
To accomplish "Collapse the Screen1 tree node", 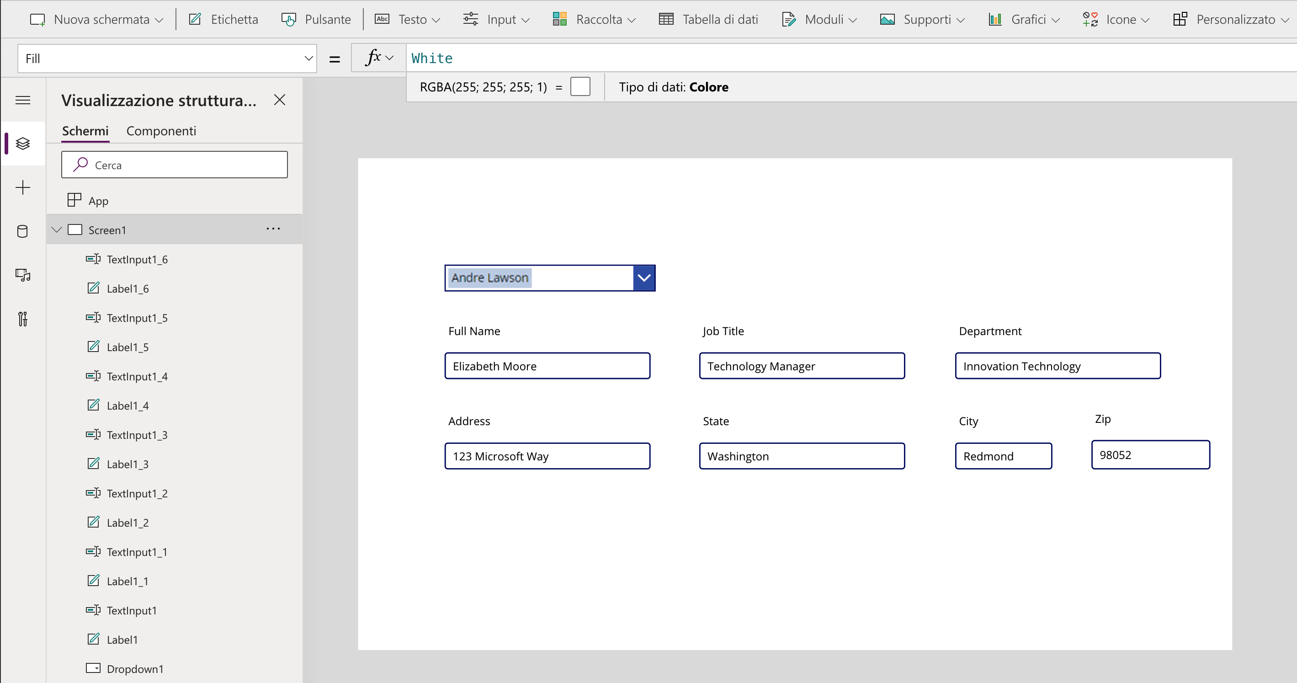I will point(57,229).
